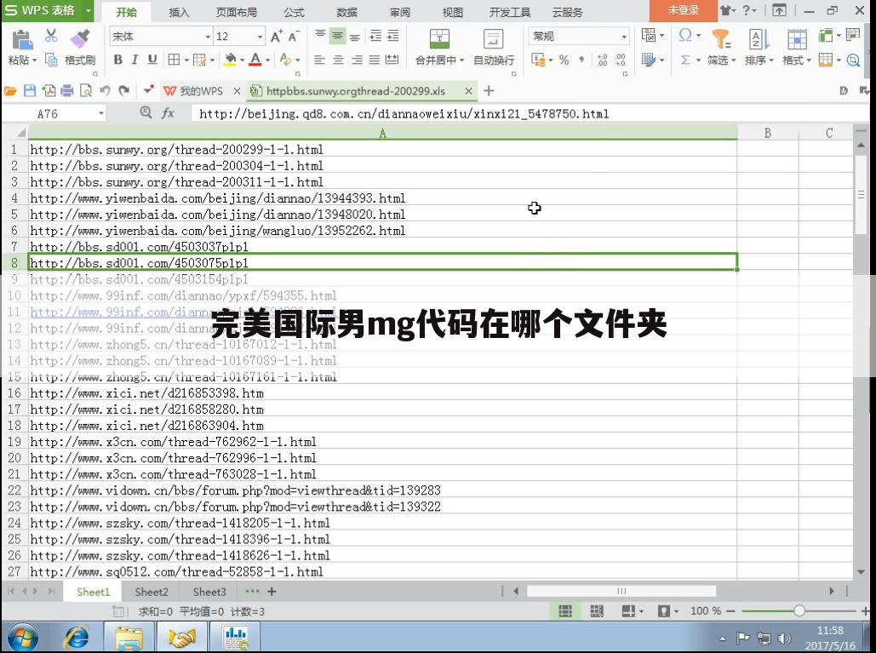The height and width of the screenshot is (653, 876).
Task: Click the volume speaker tray icon
Action: (x=785, y=638)
